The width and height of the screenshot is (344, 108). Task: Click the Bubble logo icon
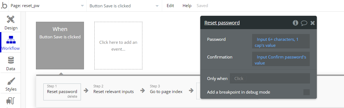pos(4,6)
